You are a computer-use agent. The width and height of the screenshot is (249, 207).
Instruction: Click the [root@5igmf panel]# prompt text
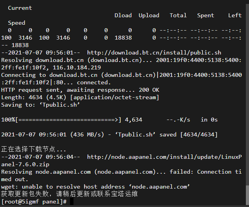34,202
